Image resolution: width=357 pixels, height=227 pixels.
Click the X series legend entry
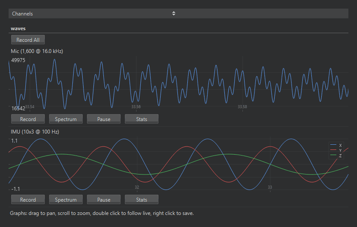tap(336, 145)
